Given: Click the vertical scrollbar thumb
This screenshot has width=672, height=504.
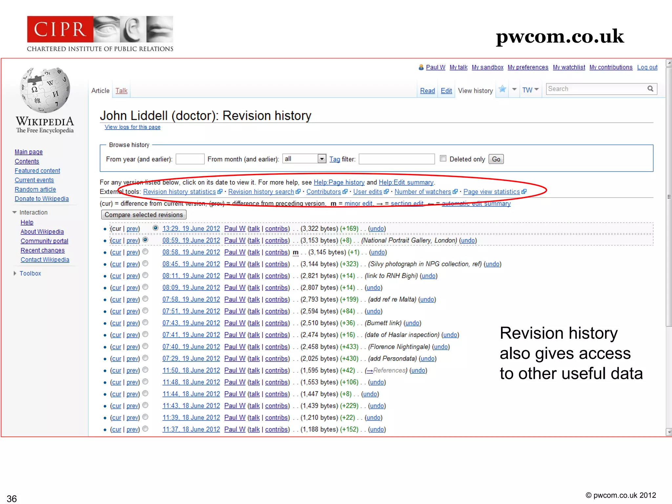Looking at the screenshot, I should pyautogui.click(x=669, y=197).
